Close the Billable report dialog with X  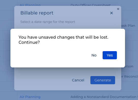112,13
